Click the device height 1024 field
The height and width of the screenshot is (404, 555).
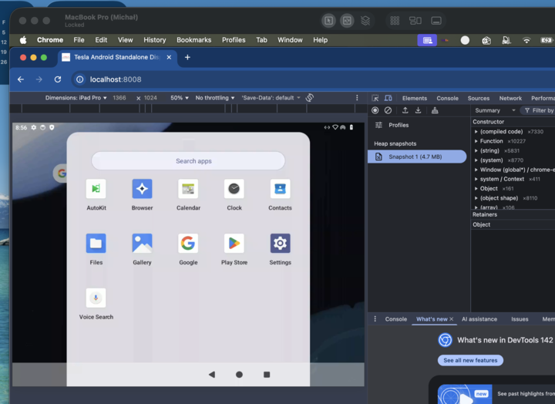point(150,98)
